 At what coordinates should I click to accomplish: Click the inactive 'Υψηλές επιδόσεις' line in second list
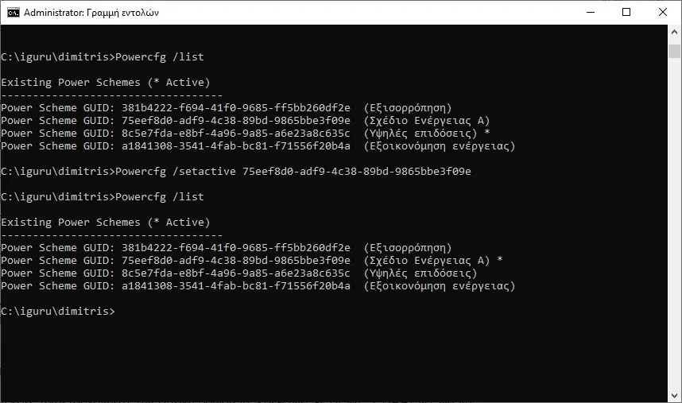[x=242, y=273]
